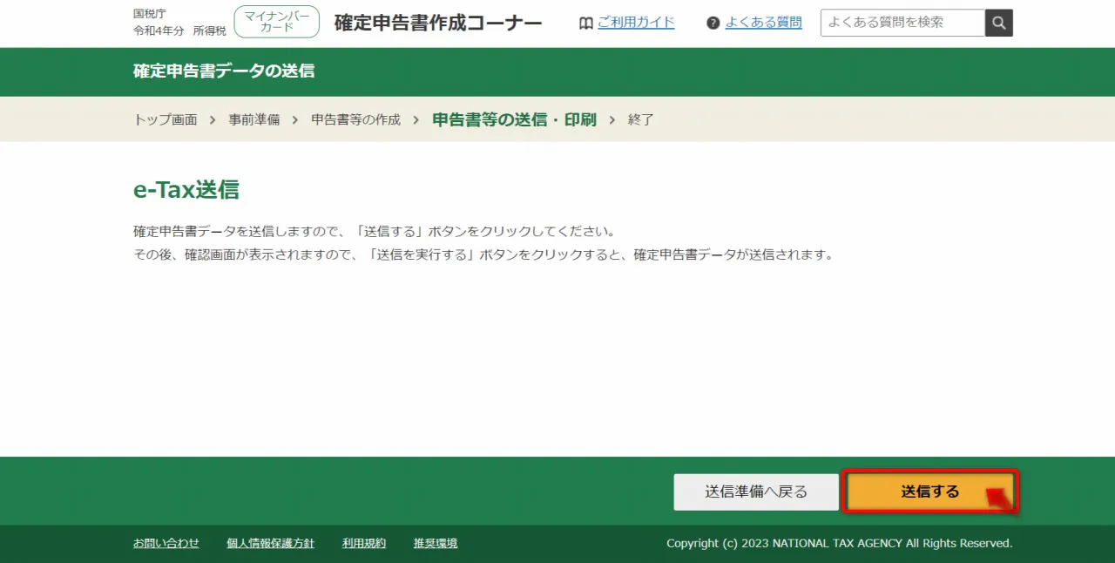Open the よくある質問 link
The height and width of the screenshot is (563, 1115).
click(x=763, y=23)
